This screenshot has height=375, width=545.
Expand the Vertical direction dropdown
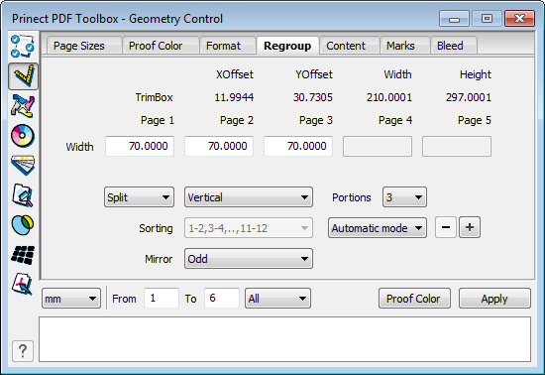point(249,197)
